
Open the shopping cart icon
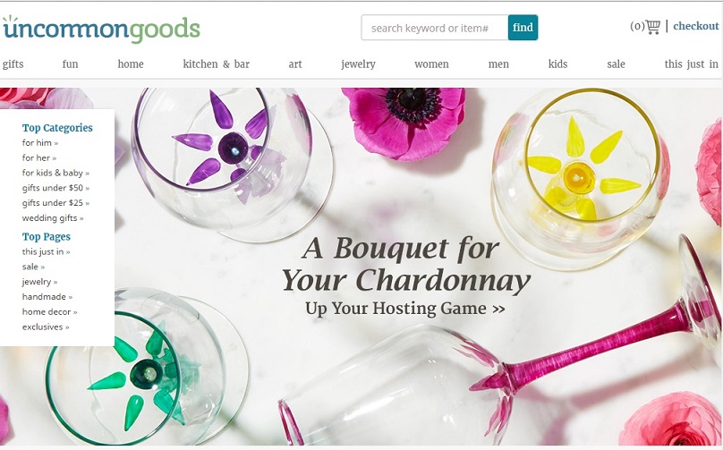(652, 27)
